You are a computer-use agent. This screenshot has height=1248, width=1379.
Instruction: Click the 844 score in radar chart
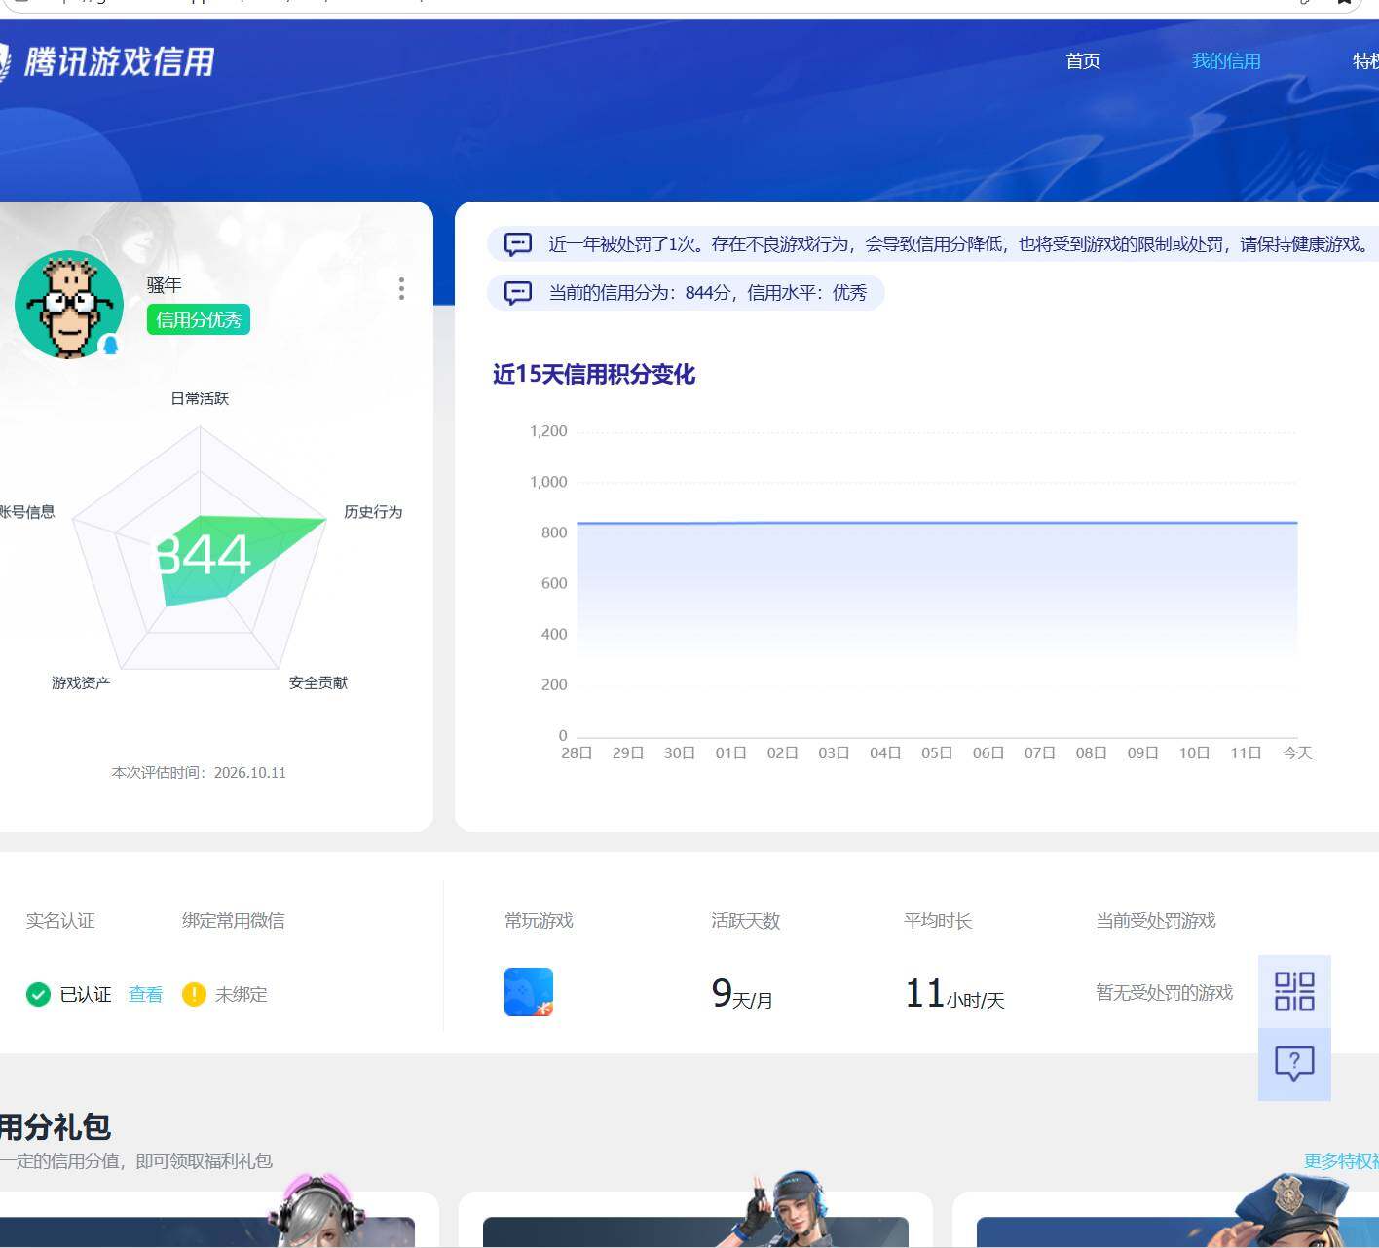click(204, 555)
